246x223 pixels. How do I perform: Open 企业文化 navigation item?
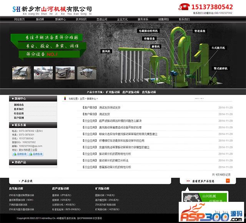(122, 19)
